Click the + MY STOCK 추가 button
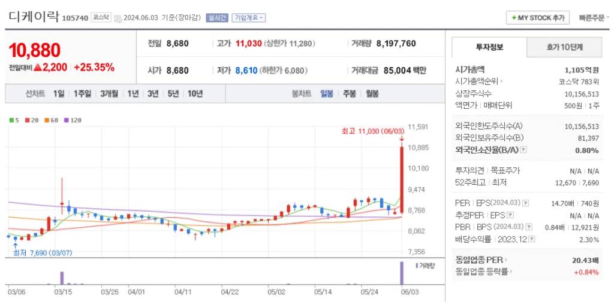 (537, 18)
